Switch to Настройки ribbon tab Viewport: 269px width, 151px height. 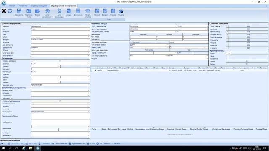pyautogui.click(x=23, y=6)
